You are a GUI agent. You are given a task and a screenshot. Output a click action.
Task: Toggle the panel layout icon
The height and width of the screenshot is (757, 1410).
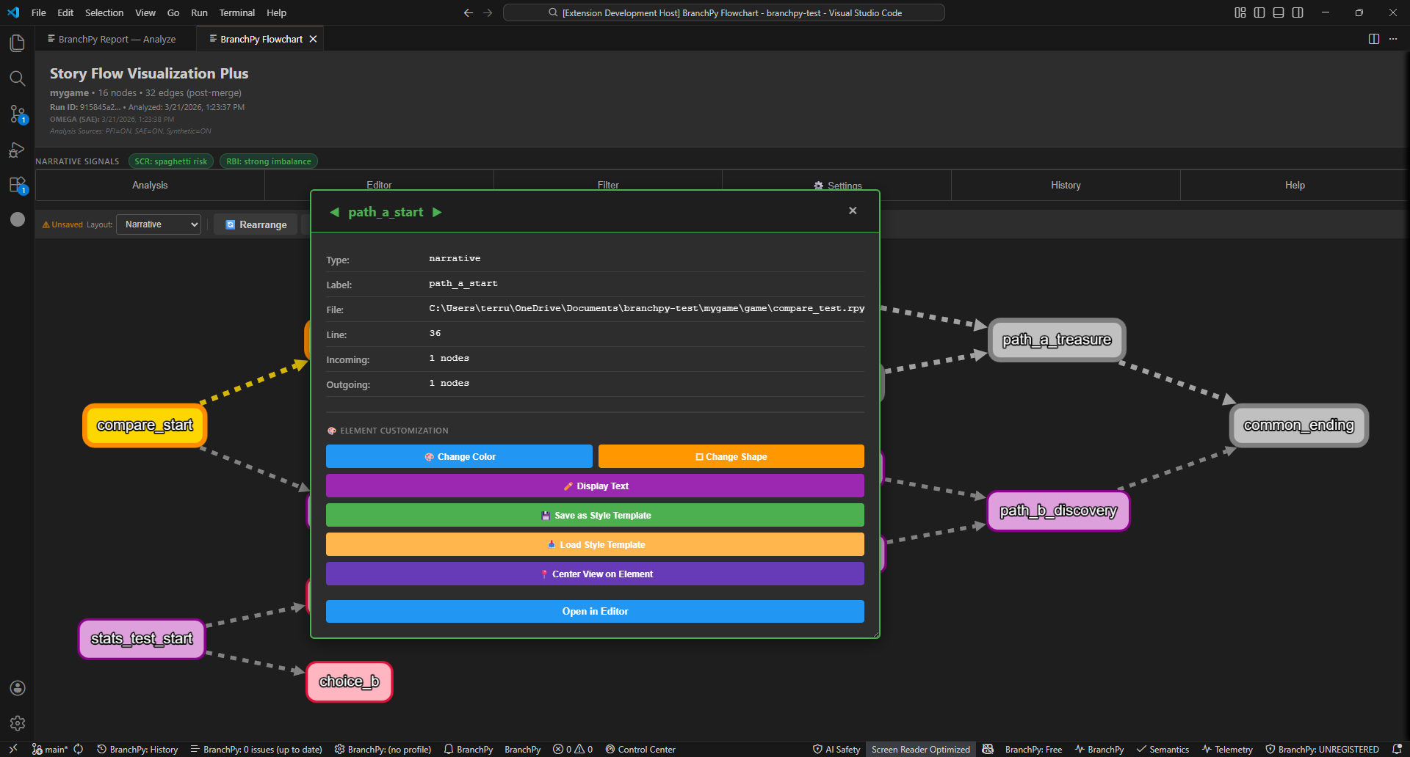point(1279,12)
